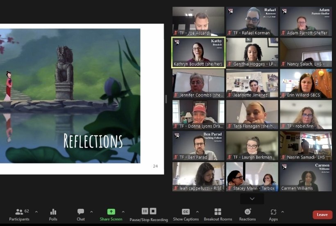Click muted mic icon on Tara Flanagan tile
This screenshot has height=226, width=336.
tap(229, 126)
